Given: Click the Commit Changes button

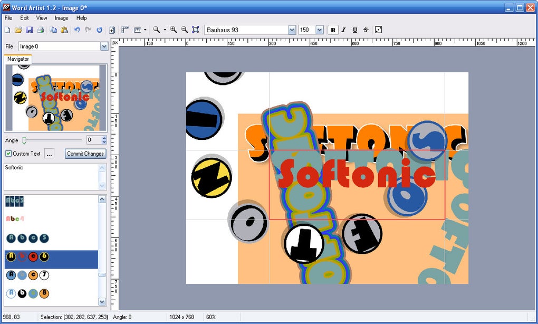Looking at the screenshot, I should coord(85,154).
